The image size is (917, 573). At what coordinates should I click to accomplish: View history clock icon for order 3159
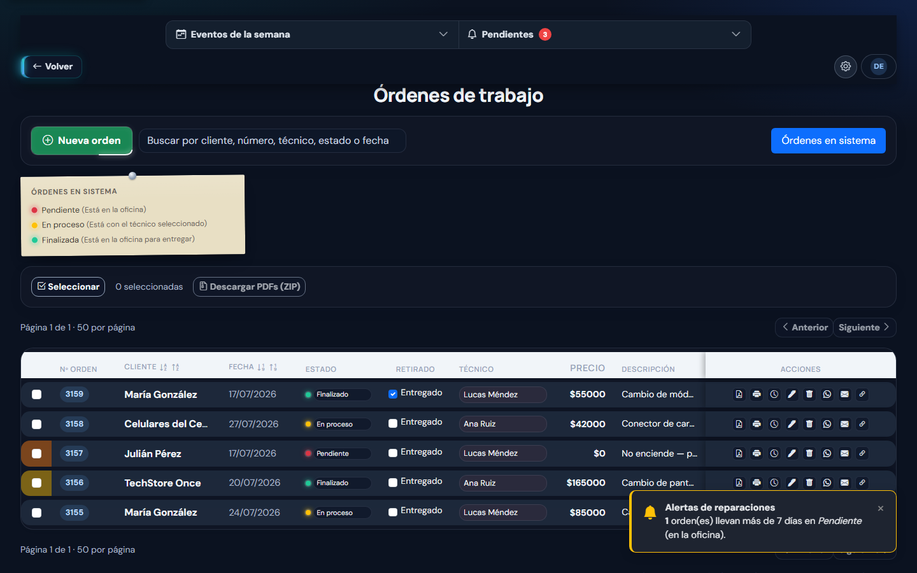click(774, 394)
